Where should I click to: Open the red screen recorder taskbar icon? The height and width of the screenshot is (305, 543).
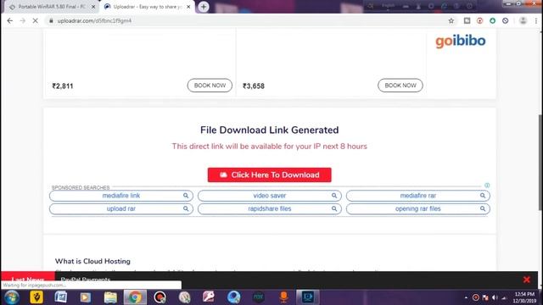pos(160,297)
